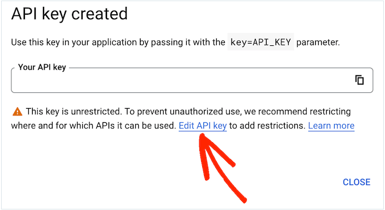
Task: Click the orange warning triangle icon
Action: click(17, 112)
